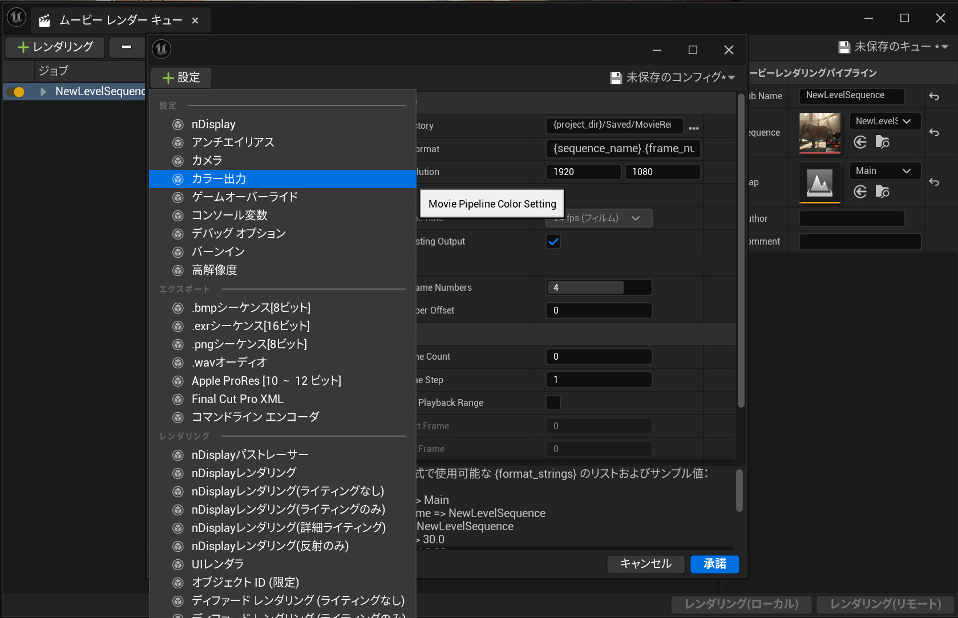
Task: Reset the Job Name to default
Action: pyautogui.click(x=934, y=96)
